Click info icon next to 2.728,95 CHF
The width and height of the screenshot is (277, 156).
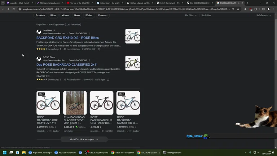click(x=99, y=49)
